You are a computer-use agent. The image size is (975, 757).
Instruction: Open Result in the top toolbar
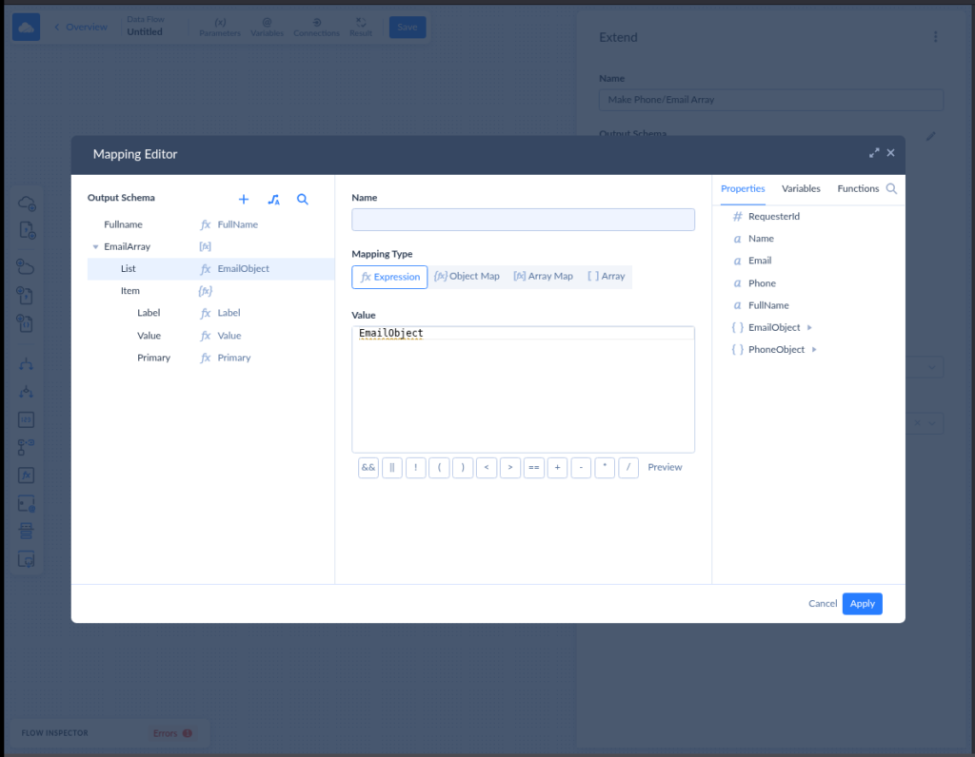(x=361, y=28)
